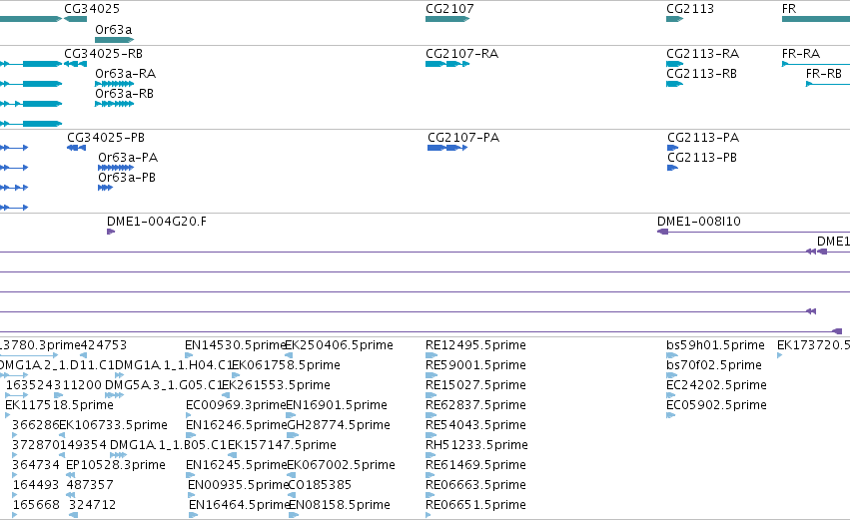Select EST bs70f02.5prime
Screen dimensions: 850x520
(x=714, y=365)
